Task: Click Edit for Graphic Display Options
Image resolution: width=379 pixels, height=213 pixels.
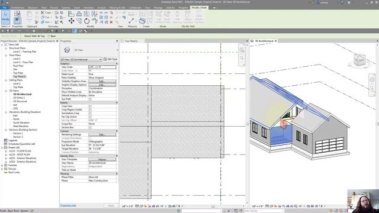Action: pos(102,85)
